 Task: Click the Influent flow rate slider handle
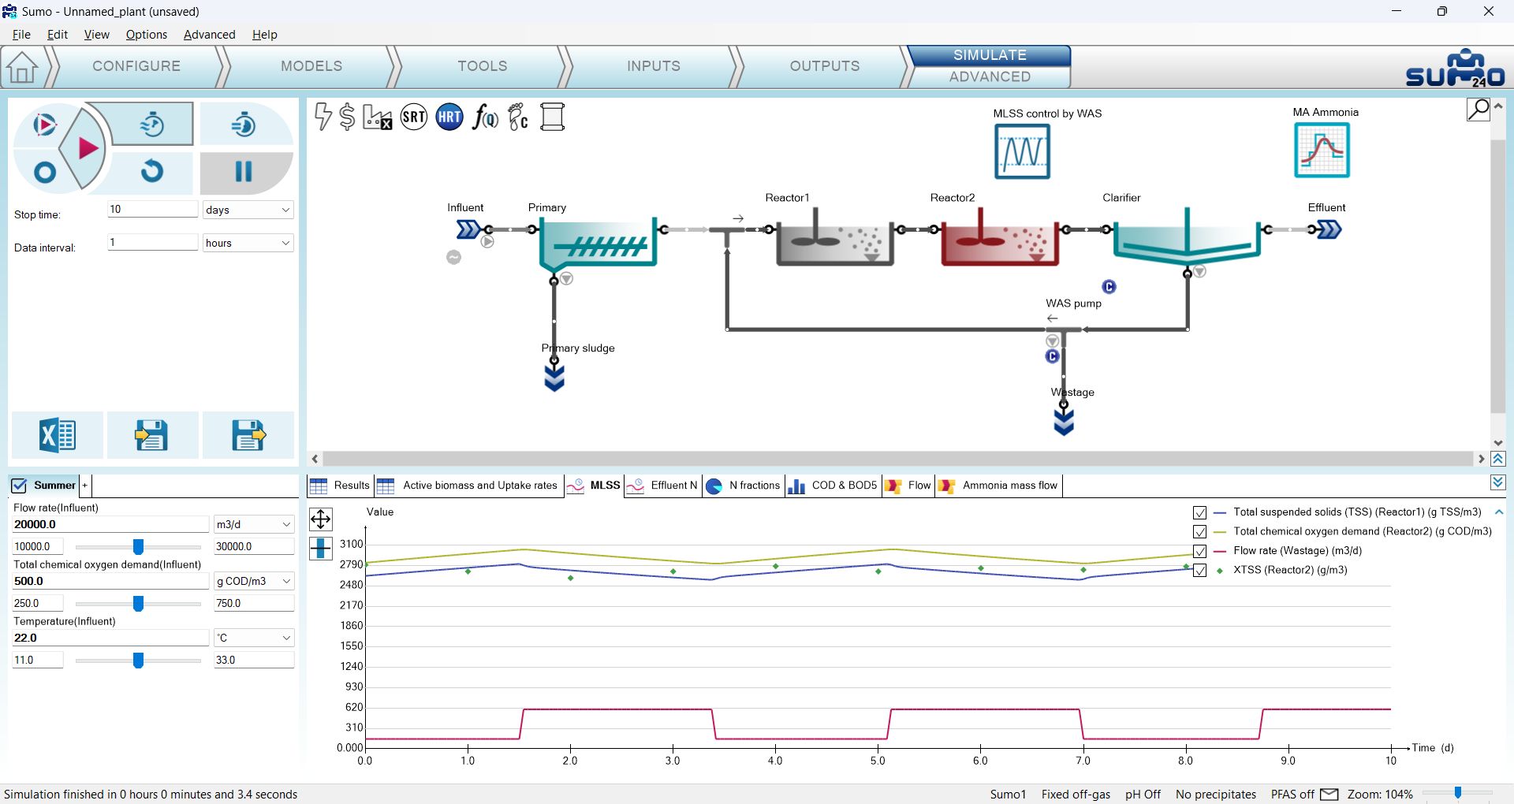pyautogui.click(x=138, y=547)
